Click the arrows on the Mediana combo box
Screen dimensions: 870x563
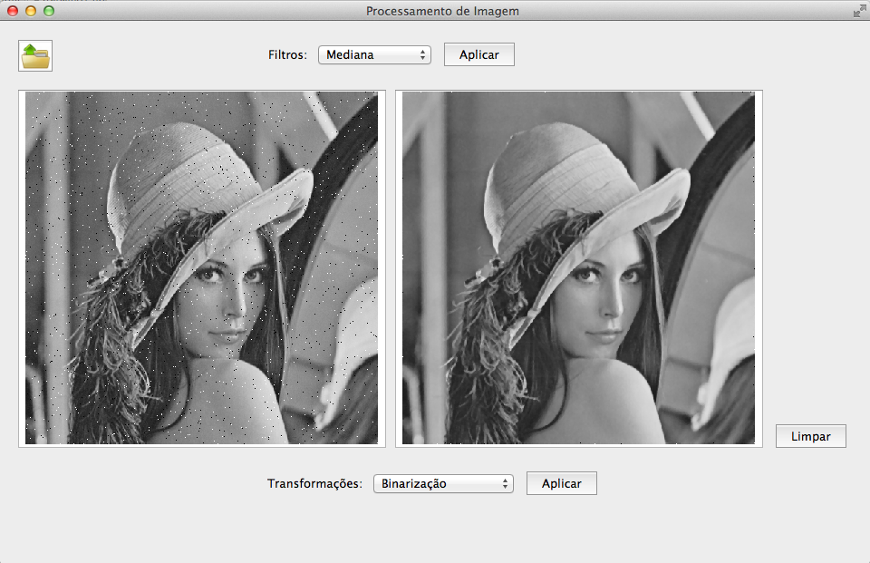[423, 55]
